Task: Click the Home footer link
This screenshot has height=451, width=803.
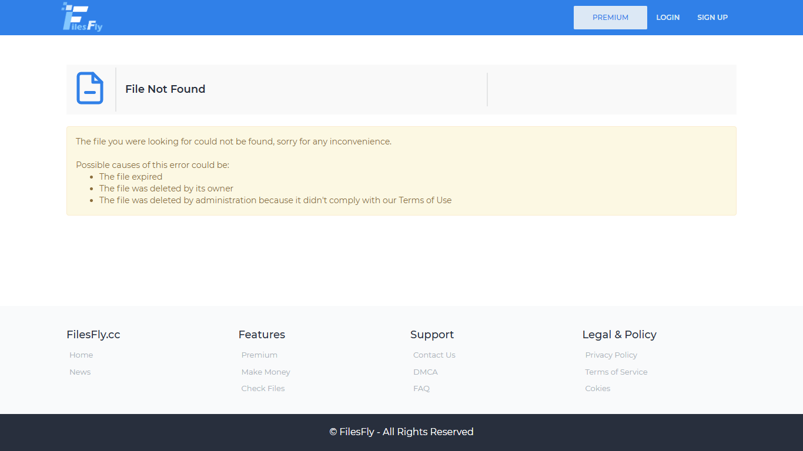Action: click(81, 355)
